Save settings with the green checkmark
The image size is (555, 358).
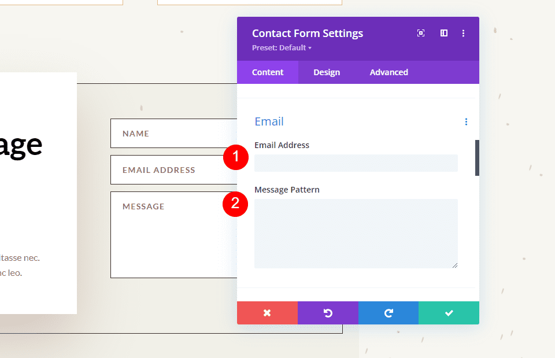point(449,313)
